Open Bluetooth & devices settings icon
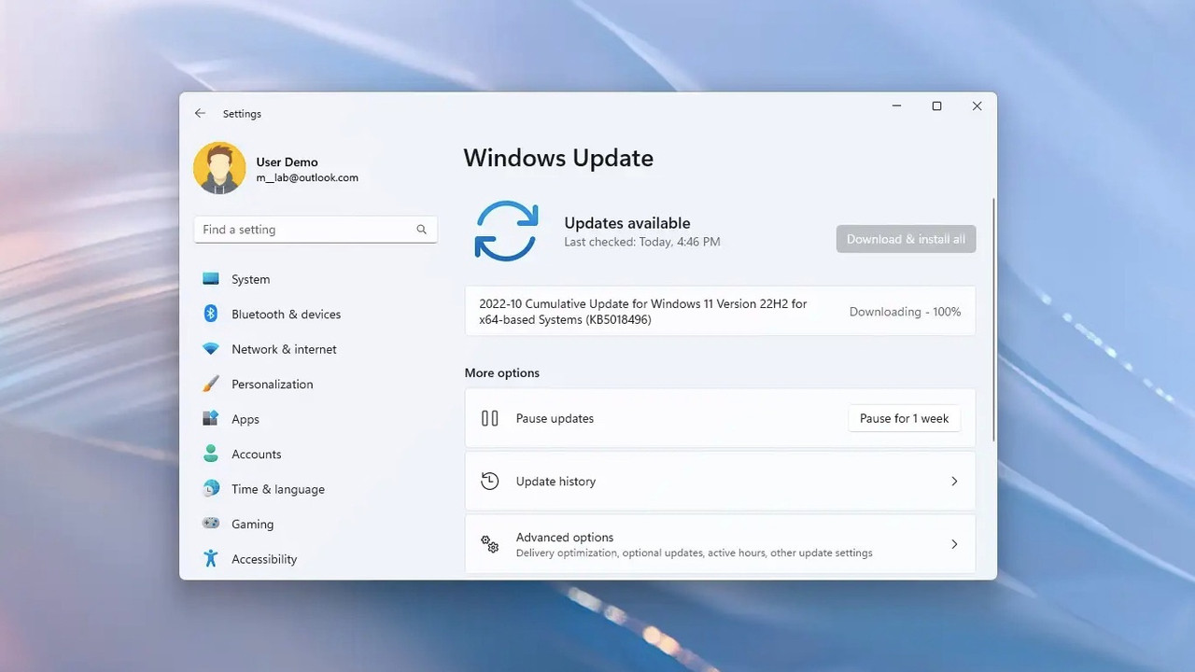Image resolution: width=1195 pixels, height=672 pixels. tap(210, 314)
